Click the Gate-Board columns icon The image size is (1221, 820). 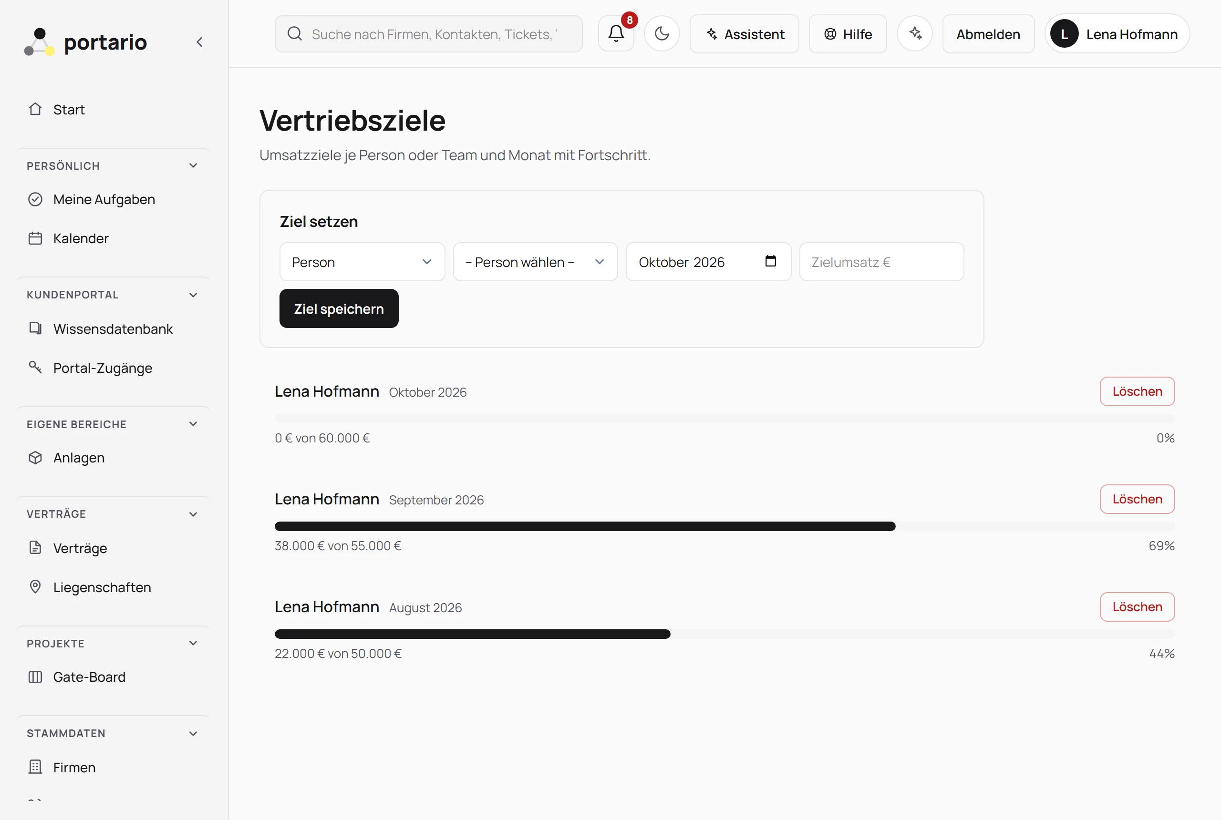(x=35, y=676)
